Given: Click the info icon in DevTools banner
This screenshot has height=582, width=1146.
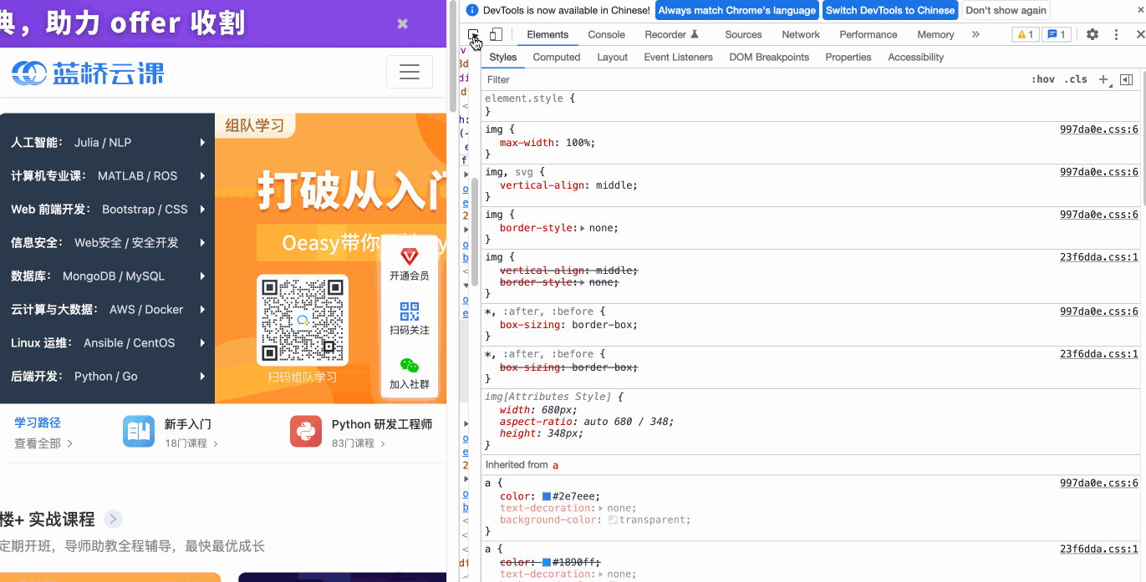Looking at the screenshot, I should pos(472,10).
